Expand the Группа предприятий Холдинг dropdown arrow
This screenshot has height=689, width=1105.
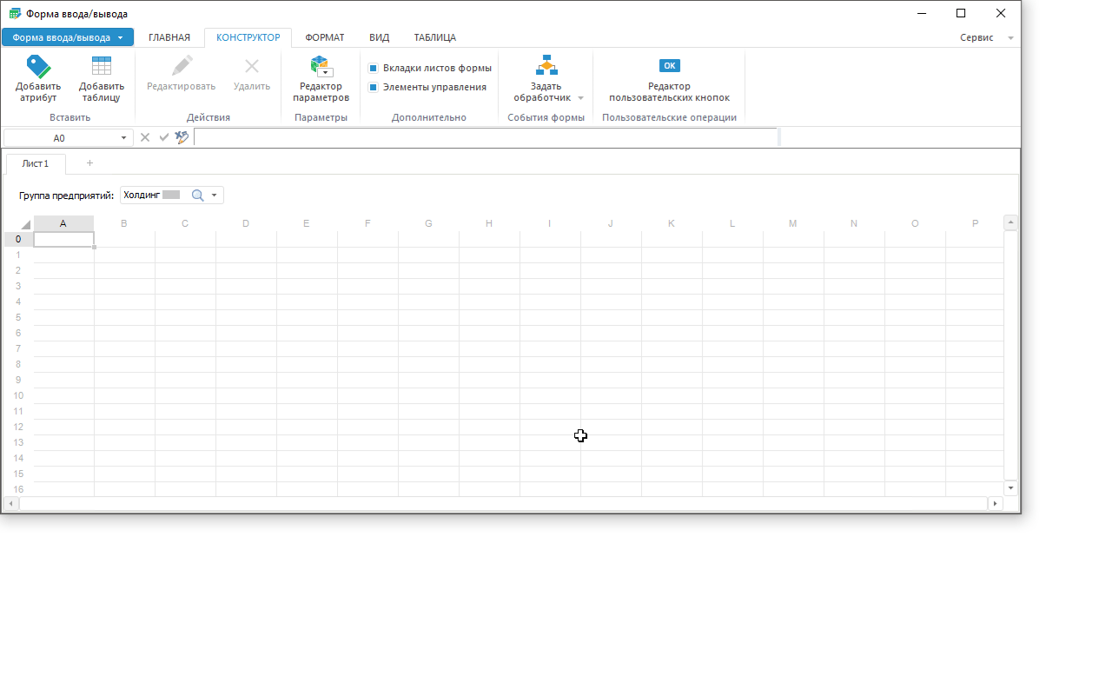point(215,195)
